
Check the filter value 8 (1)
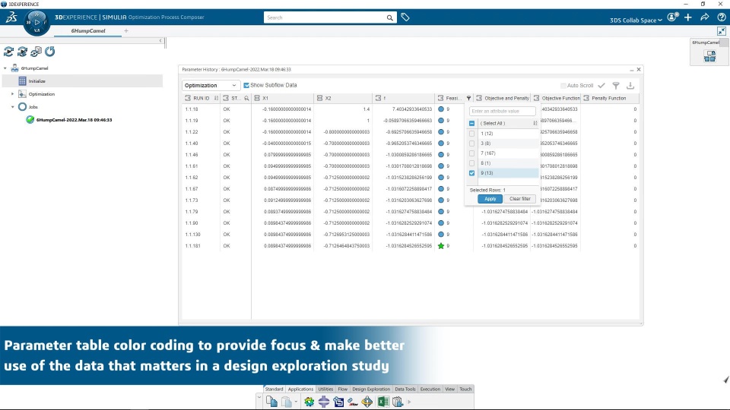(x=471, y=163)
